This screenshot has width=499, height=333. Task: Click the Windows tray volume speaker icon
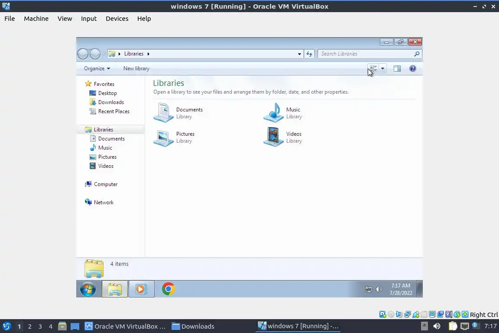(x=379, y=289)
